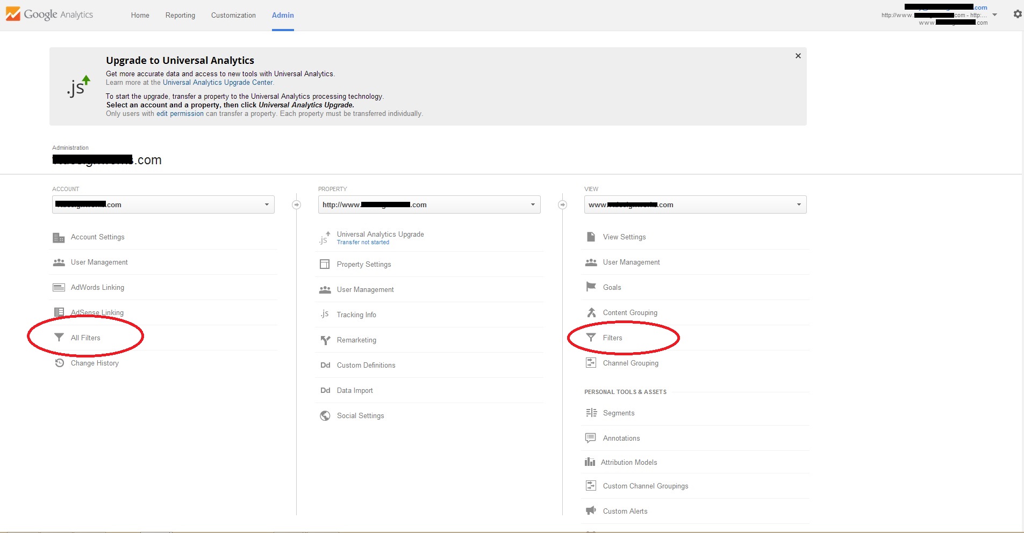Select the Admin tab
Screen dimensions: 1024x533
(283, 15)
